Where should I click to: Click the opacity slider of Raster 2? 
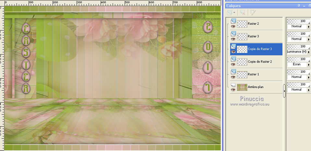(x=299, y=21)
